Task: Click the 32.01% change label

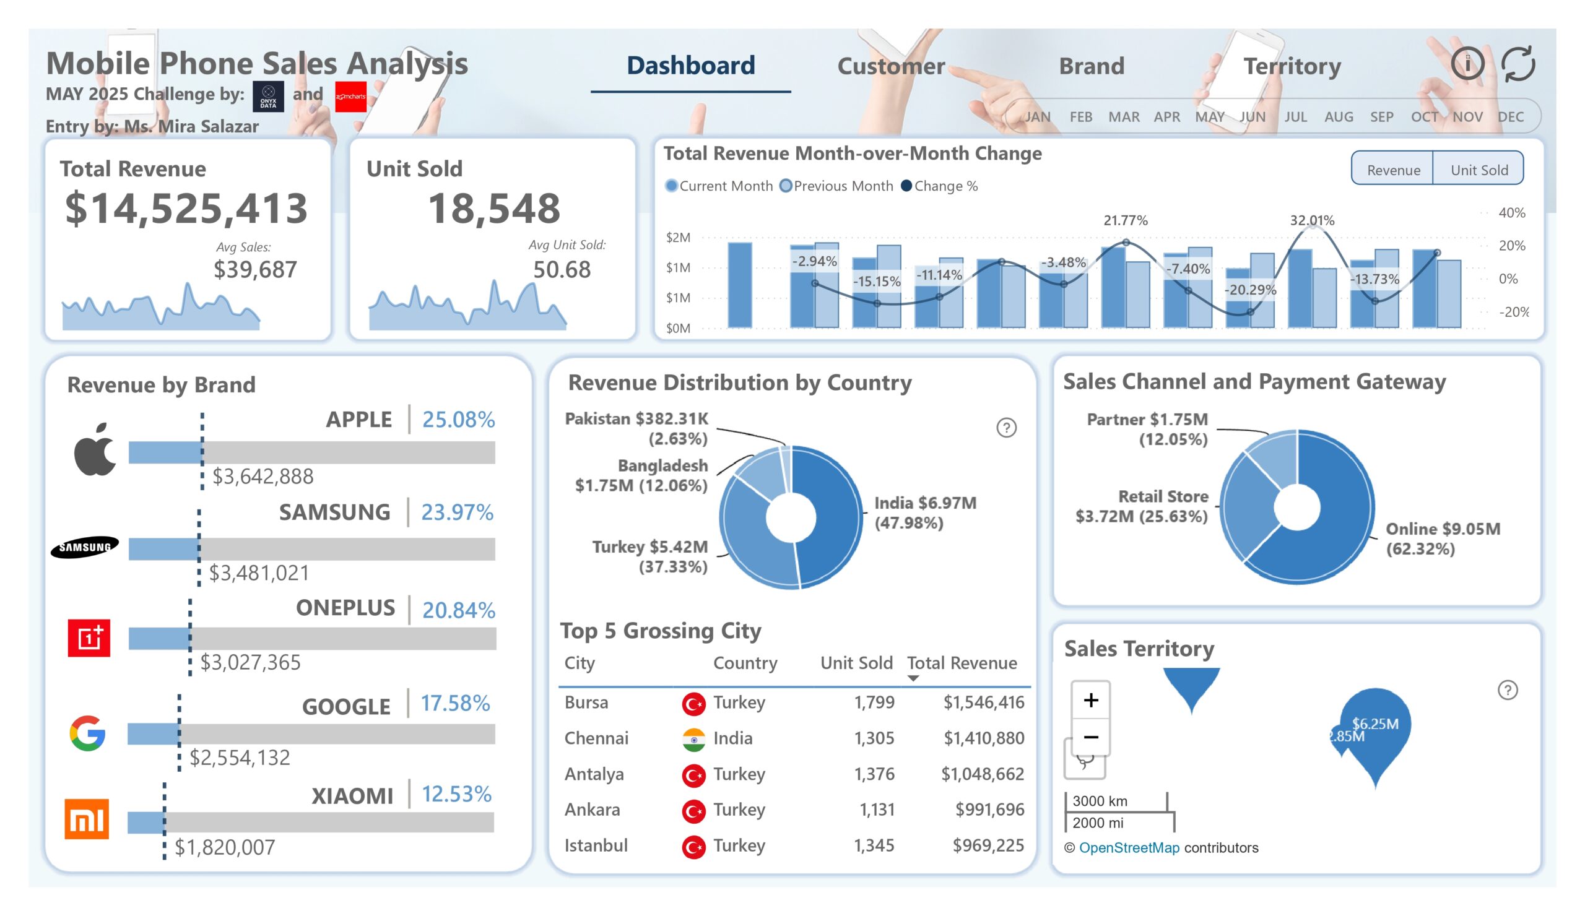Action: [1312, 220]
